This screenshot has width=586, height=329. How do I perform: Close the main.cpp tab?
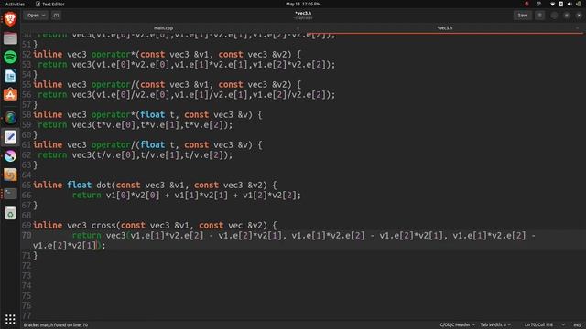tap(298, 28)
